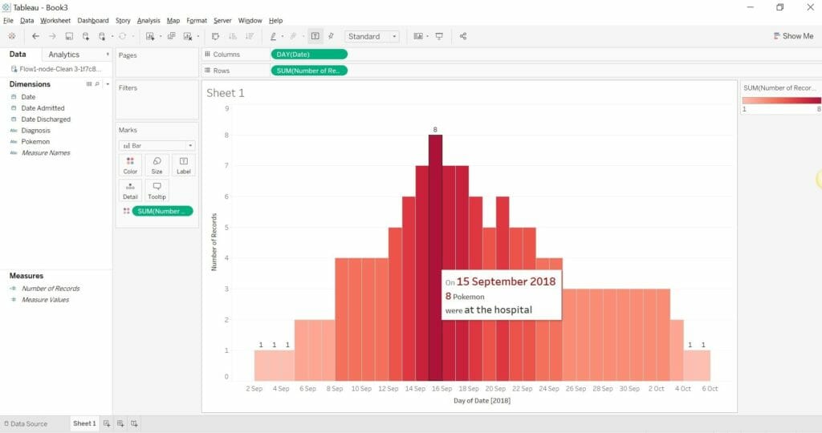
Task: Switch to the Analytics tab
Action: (64, 55)
